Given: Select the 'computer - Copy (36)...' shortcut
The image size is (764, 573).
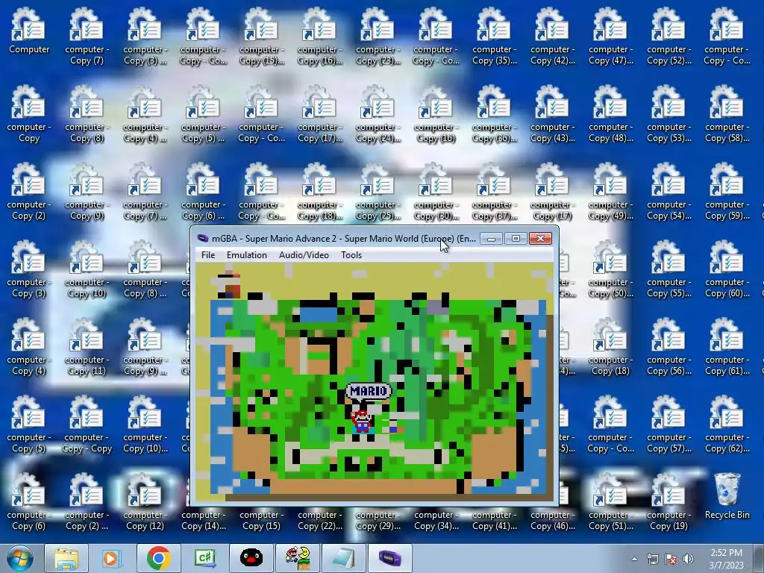Looking at the screenshot, I should [x=494, y=114].
